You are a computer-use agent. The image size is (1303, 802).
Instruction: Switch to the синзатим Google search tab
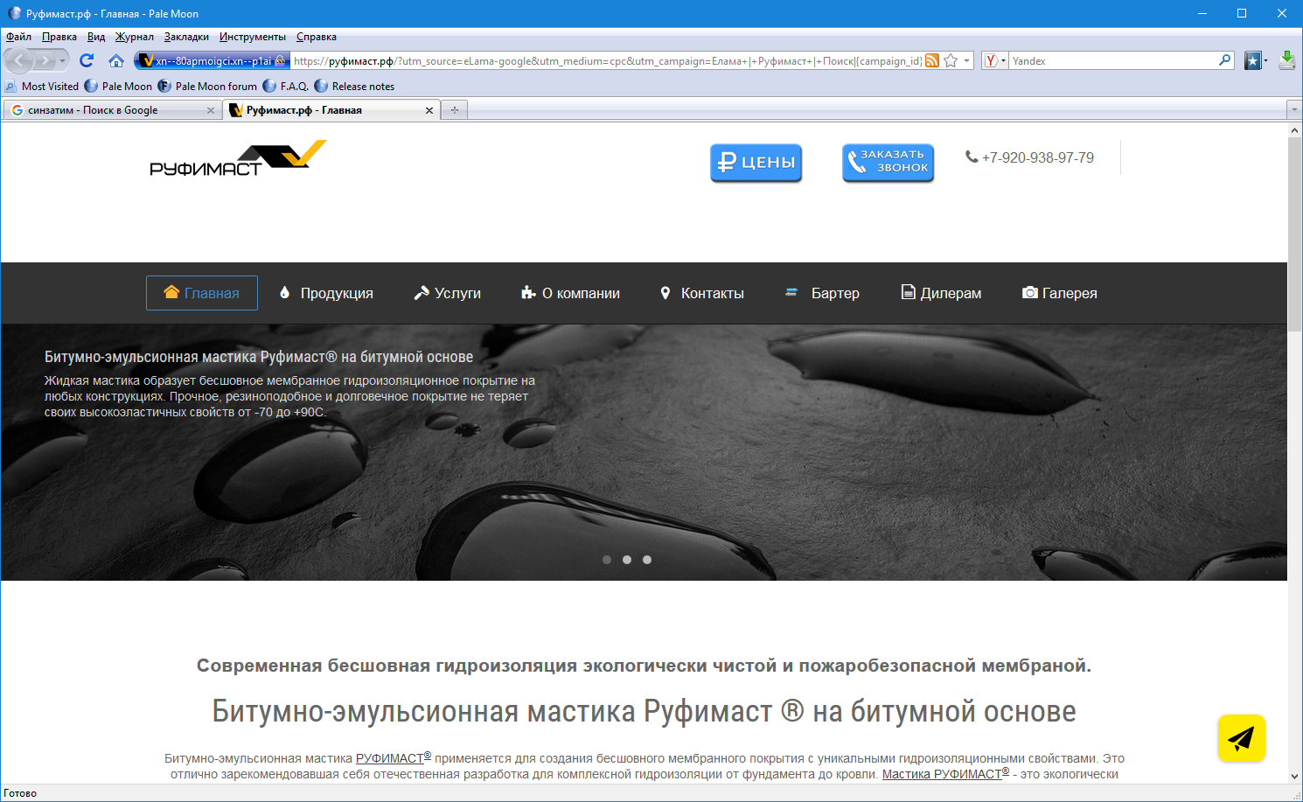click(112, 110)
